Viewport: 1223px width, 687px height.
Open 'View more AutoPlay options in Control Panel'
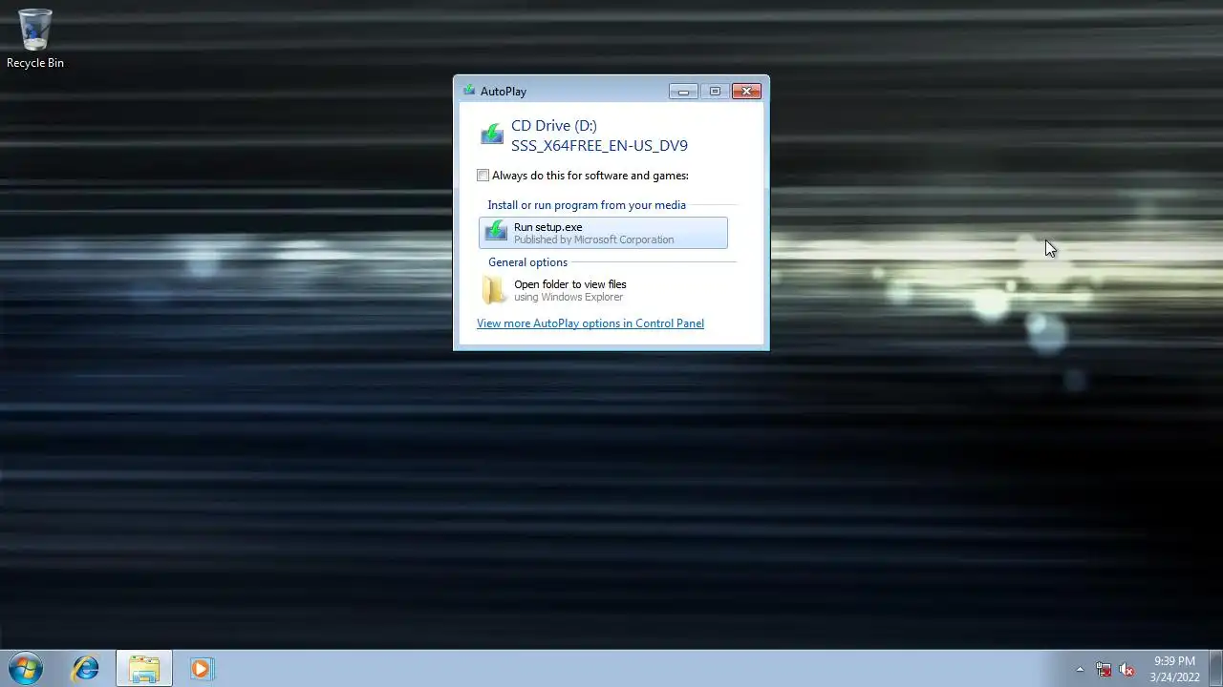(x=590, y=323)
